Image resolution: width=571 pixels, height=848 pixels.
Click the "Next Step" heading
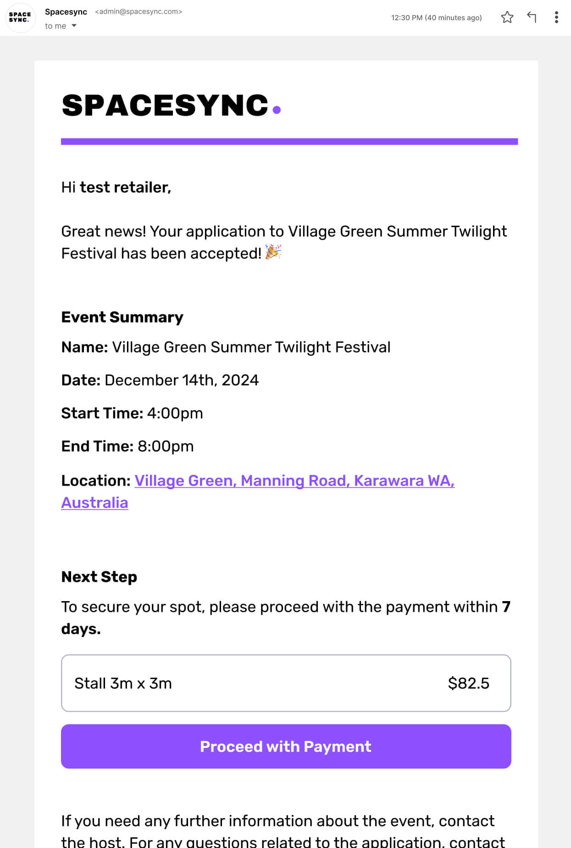(99, 577)
